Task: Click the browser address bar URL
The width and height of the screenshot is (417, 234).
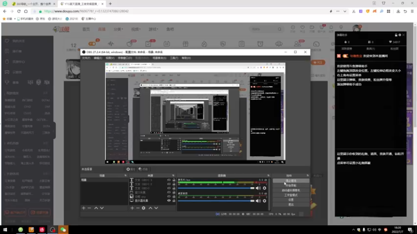Action: 87,11
